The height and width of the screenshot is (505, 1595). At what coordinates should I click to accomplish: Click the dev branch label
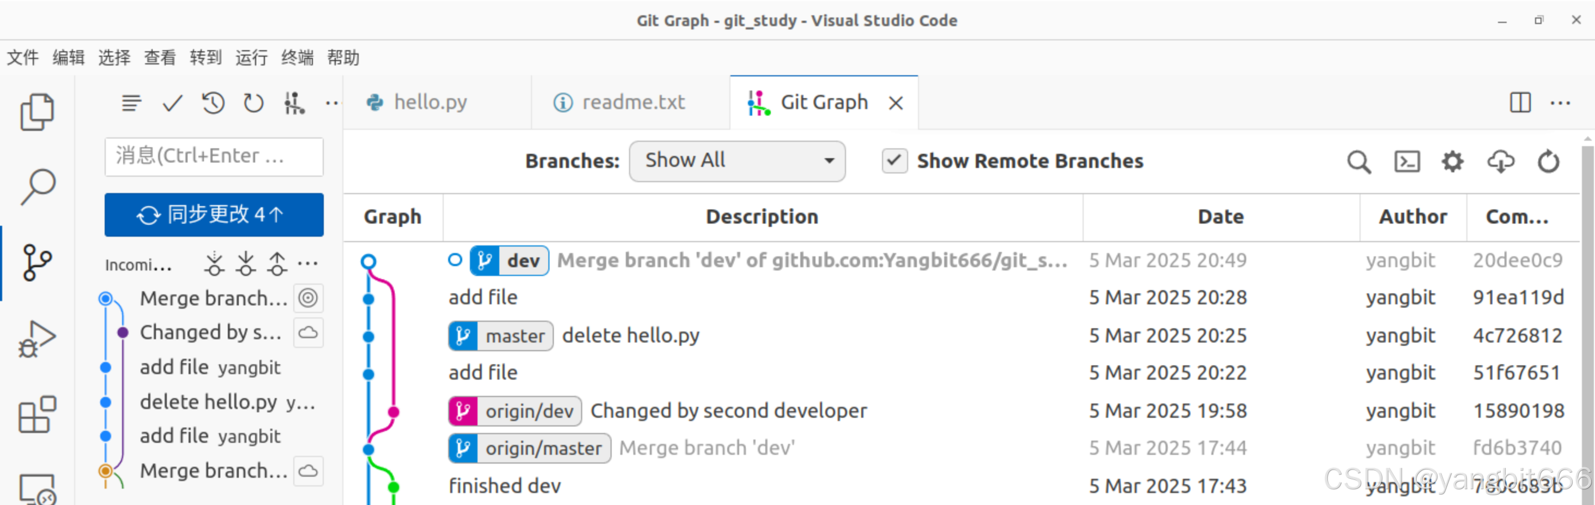pos(510,261)
